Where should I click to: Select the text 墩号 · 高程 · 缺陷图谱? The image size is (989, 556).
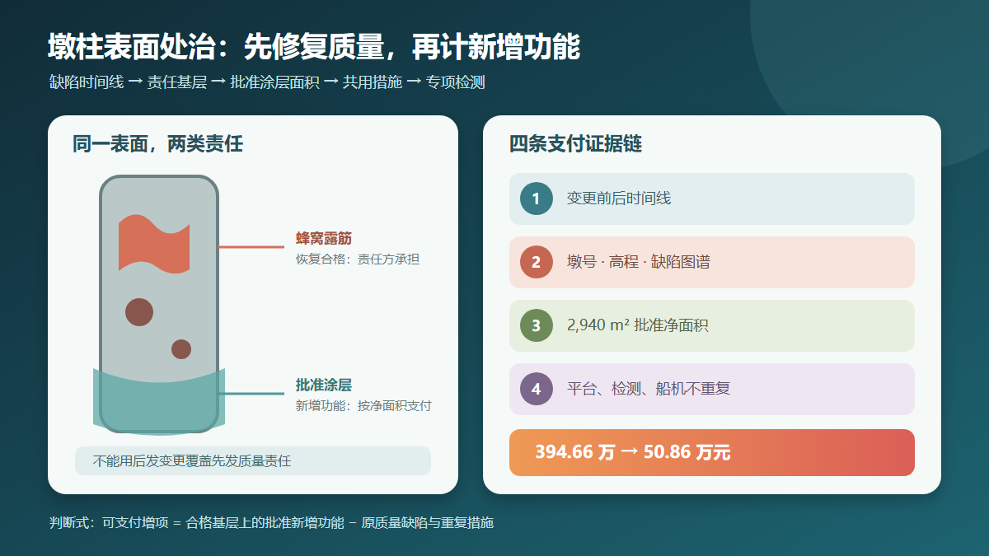coord(638,262)
